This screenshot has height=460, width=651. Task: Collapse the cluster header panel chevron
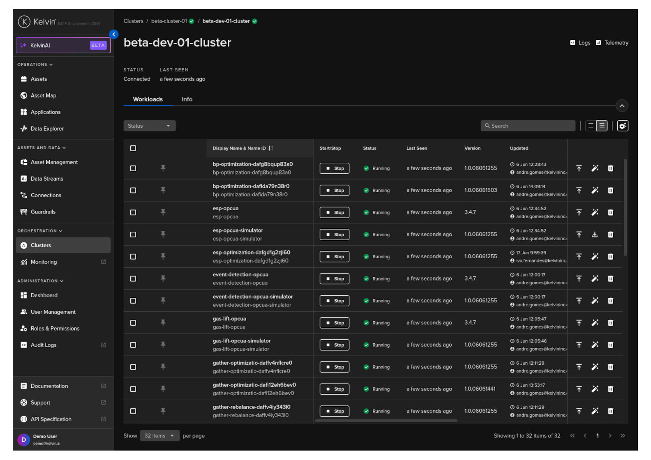(x=622, y=106)
